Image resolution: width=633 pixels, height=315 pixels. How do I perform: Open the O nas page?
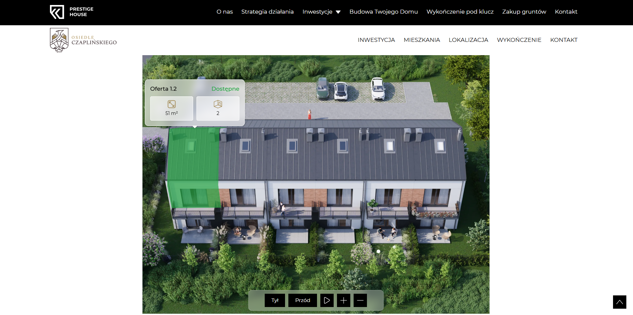pyautogui.click(x=225, y=12)
